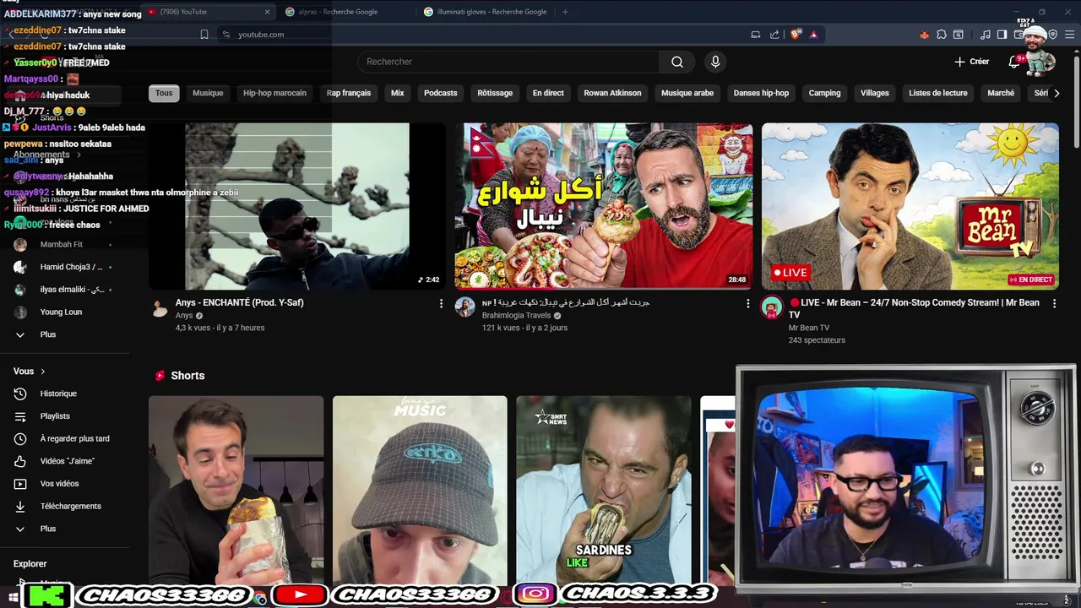The image size is (1081, 608).
Task: Select the Rap français chip
Action: [x=349, y=93]
